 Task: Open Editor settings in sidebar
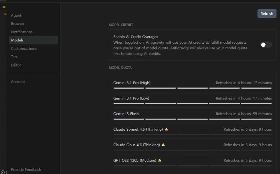click(16, 65)
